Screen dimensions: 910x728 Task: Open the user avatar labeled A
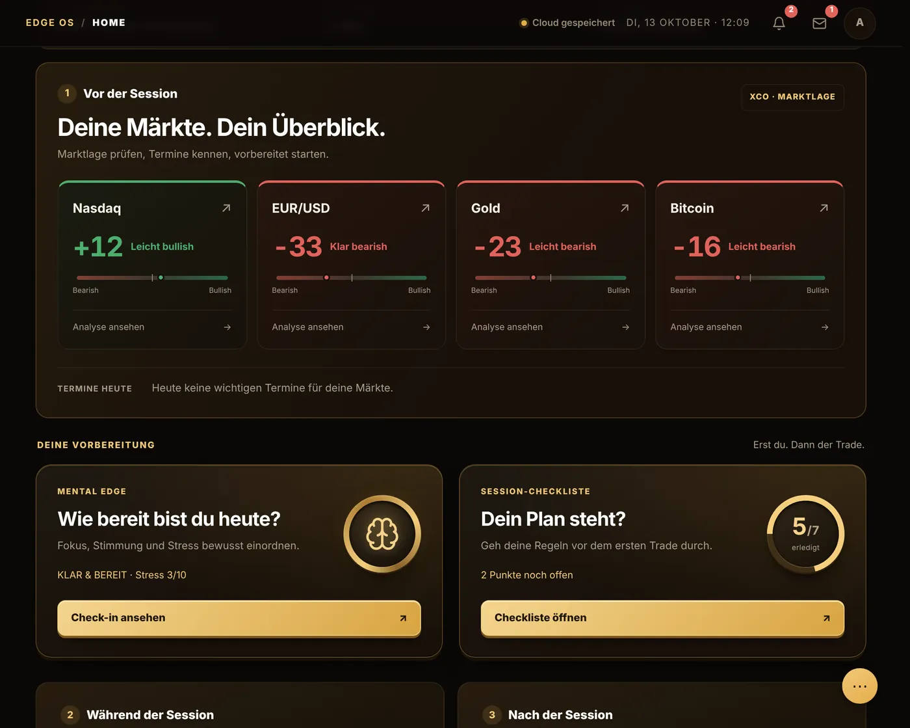click(x=859, y=23)
